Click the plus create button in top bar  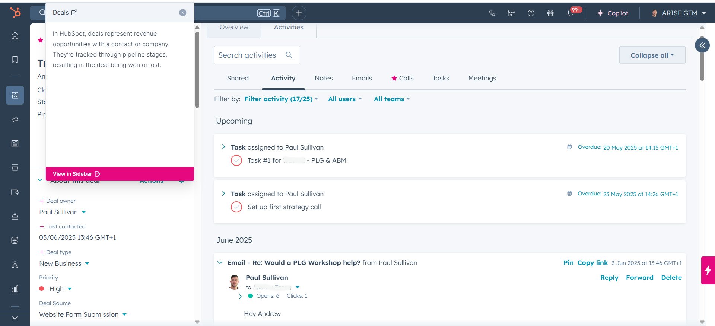[299, 13]
